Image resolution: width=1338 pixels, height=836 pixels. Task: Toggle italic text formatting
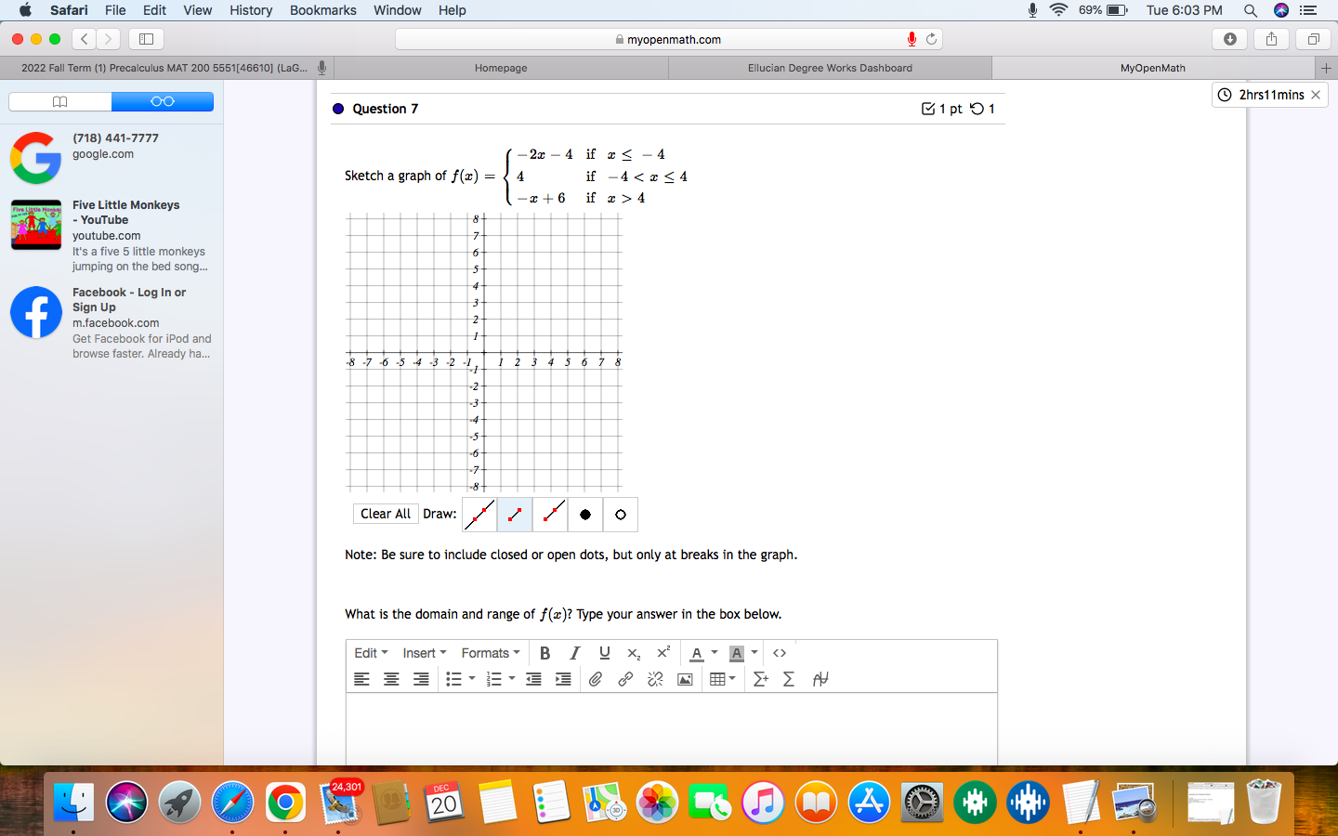574,653
